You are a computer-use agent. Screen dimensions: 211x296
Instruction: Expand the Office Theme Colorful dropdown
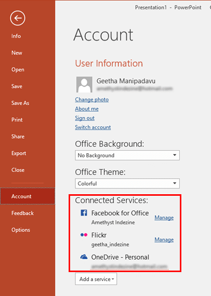pyautogui.click(x=127, y=183)
